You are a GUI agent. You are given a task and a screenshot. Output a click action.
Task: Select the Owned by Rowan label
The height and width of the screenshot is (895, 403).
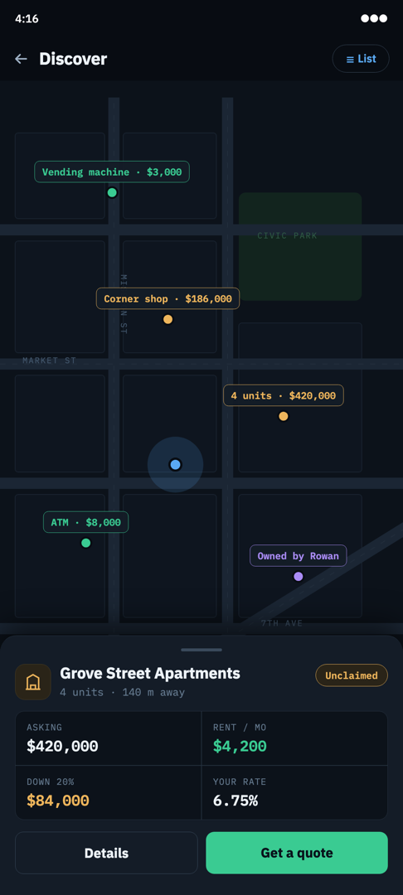tap(298, 556)
